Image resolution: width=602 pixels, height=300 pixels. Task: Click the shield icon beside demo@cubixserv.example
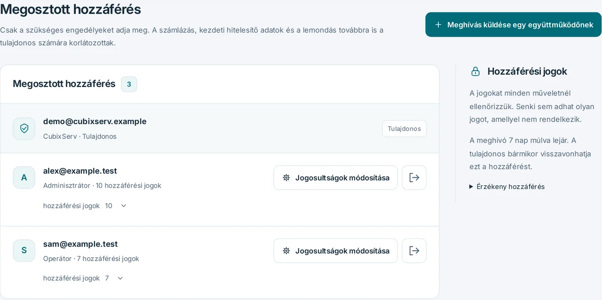coord(24,128)
